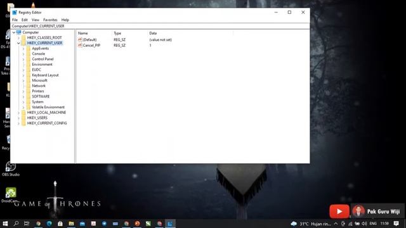Screen dimensions: 406x228
Task: Expand the Printers key
Action: pyautogui.click(x=23, y=91)
